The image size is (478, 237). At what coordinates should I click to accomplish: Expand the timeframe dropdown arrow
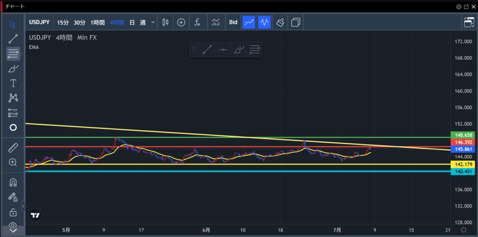coord(153,22)
